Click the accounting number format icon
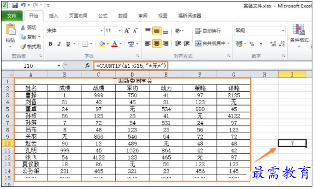Screen dimensions: 315x189 pyautogui.click(x=239, y=43)
